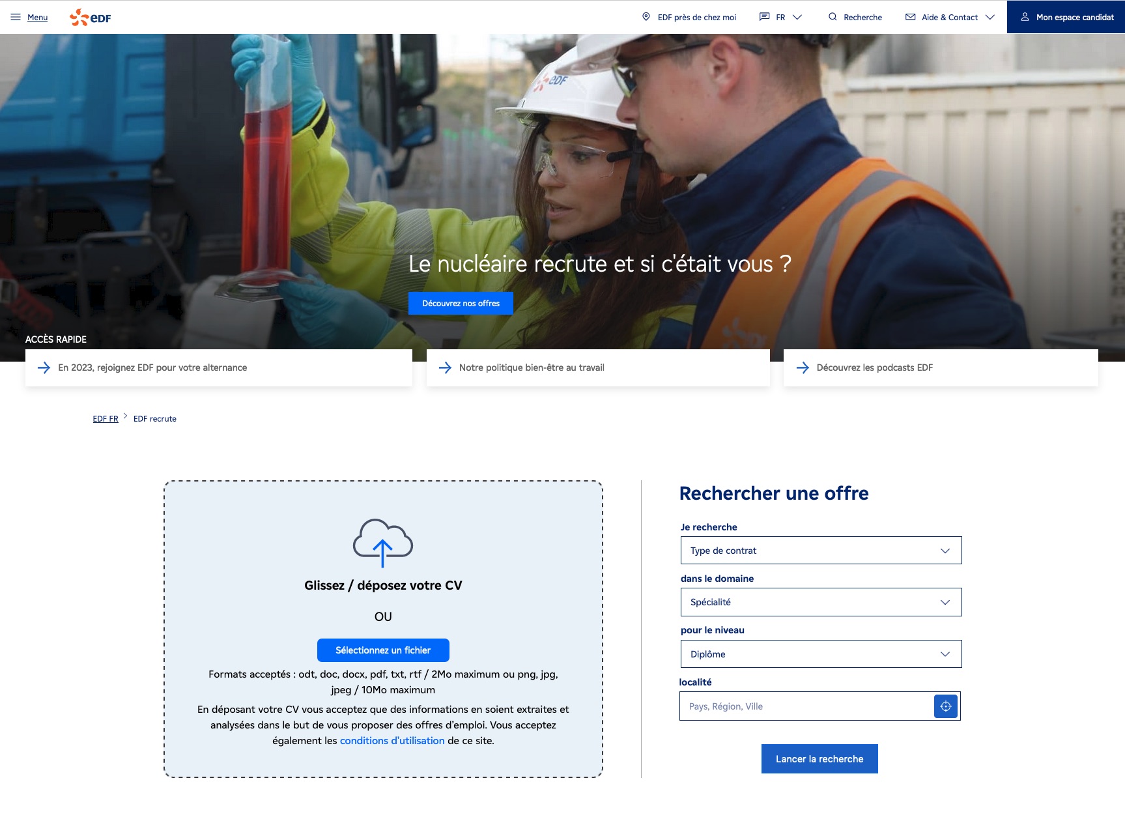The image size is (1125, 821).
Task: Click the cloud upload icon
Action: click(x=383, y=543)
